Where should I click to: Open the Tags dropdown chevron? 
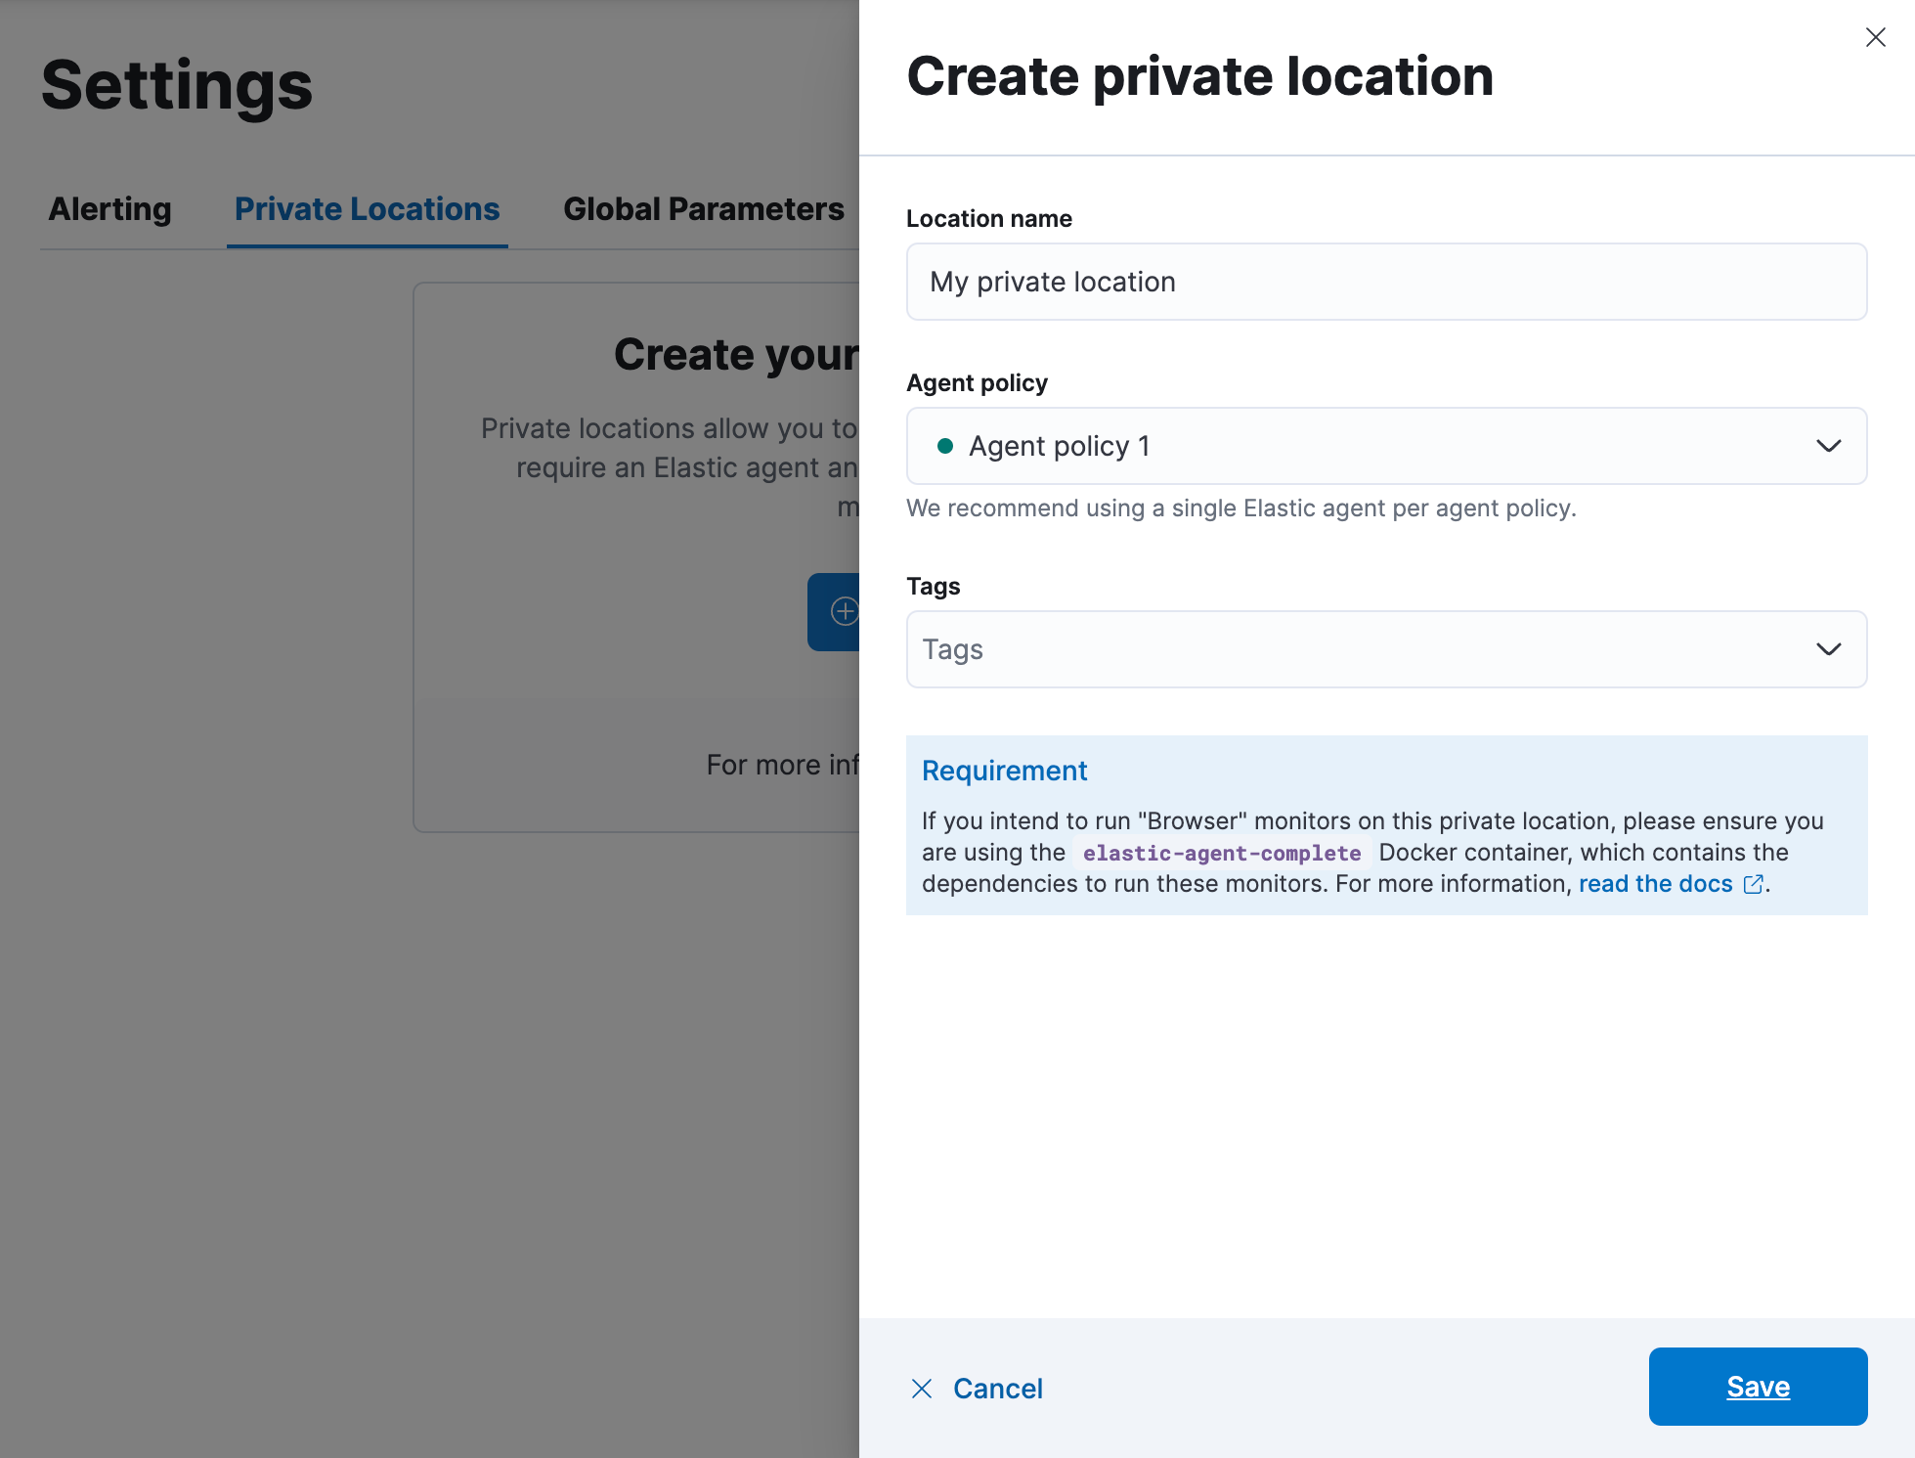(x=1828, y=648)
